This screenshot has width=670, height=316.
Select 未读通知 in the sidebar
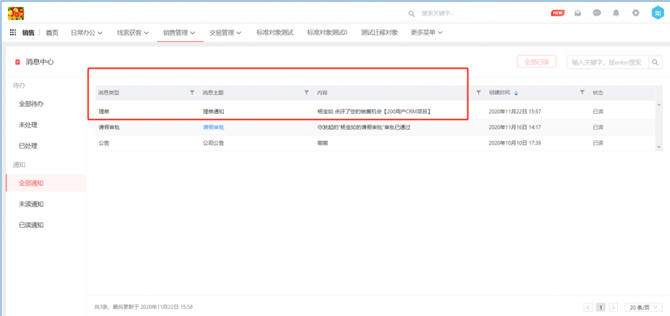(x=31, y=204)
